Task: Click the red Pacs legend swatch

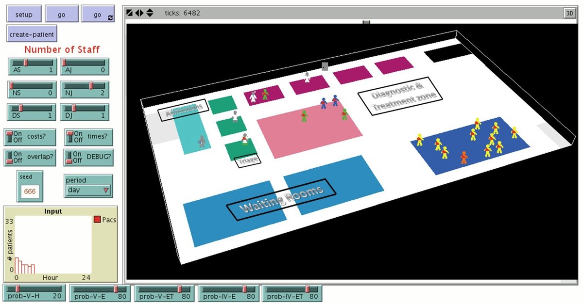Action: (x=97, y=220)
